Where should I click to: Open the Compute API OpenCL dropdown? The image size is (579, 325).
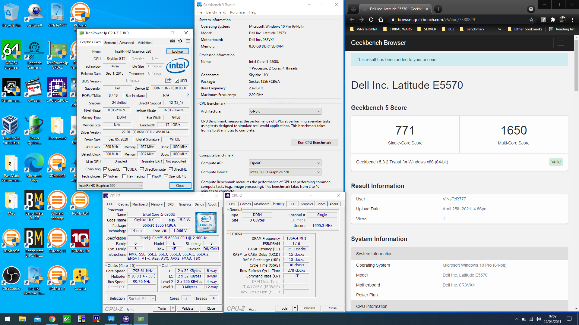point(285,163)
